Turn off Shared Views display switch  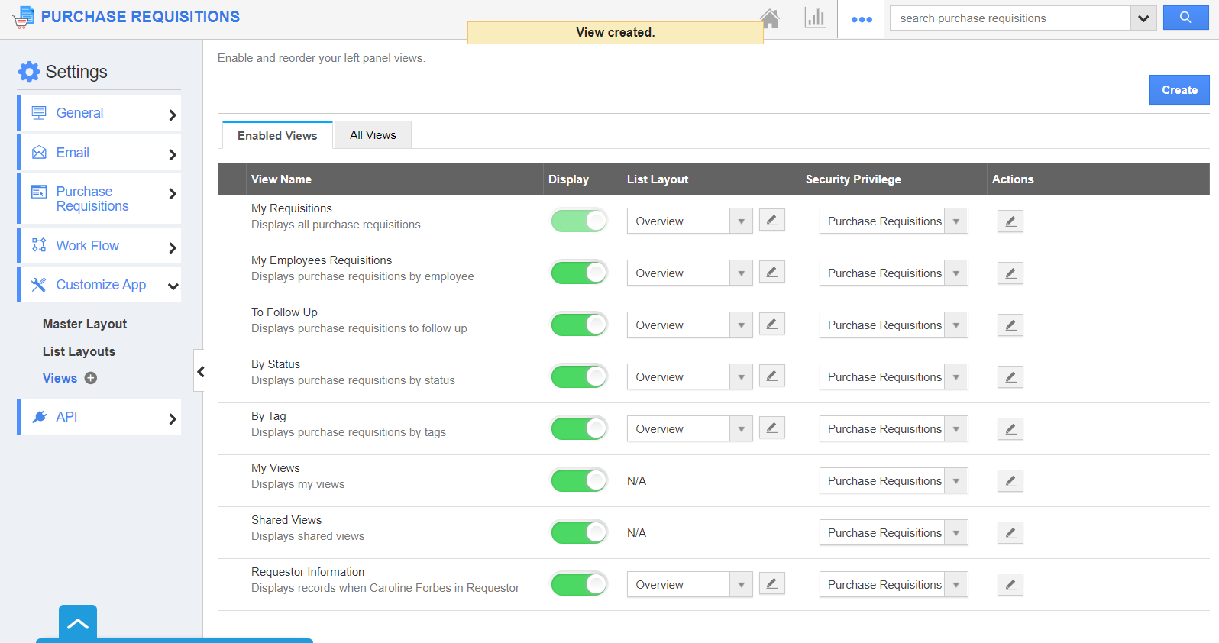(x=579, y=532)
